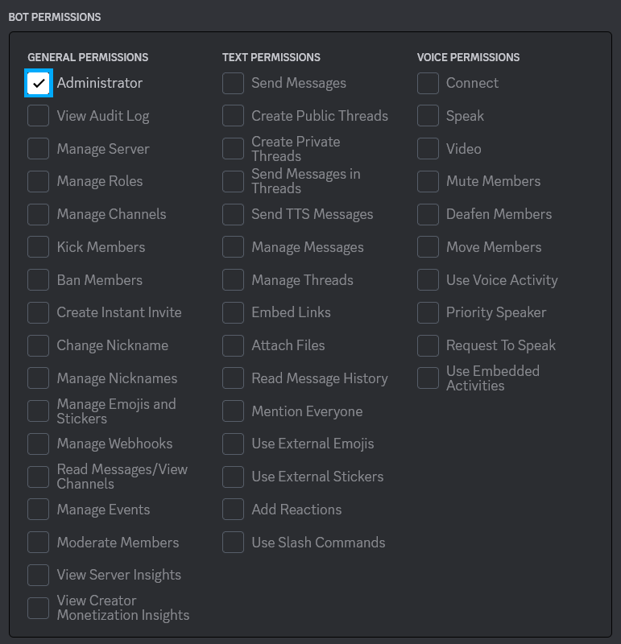Image resolution: width=621 pixels, height=644 pixels.
Task: Grant the Kick Members permission
Action: tap(38, 246)
